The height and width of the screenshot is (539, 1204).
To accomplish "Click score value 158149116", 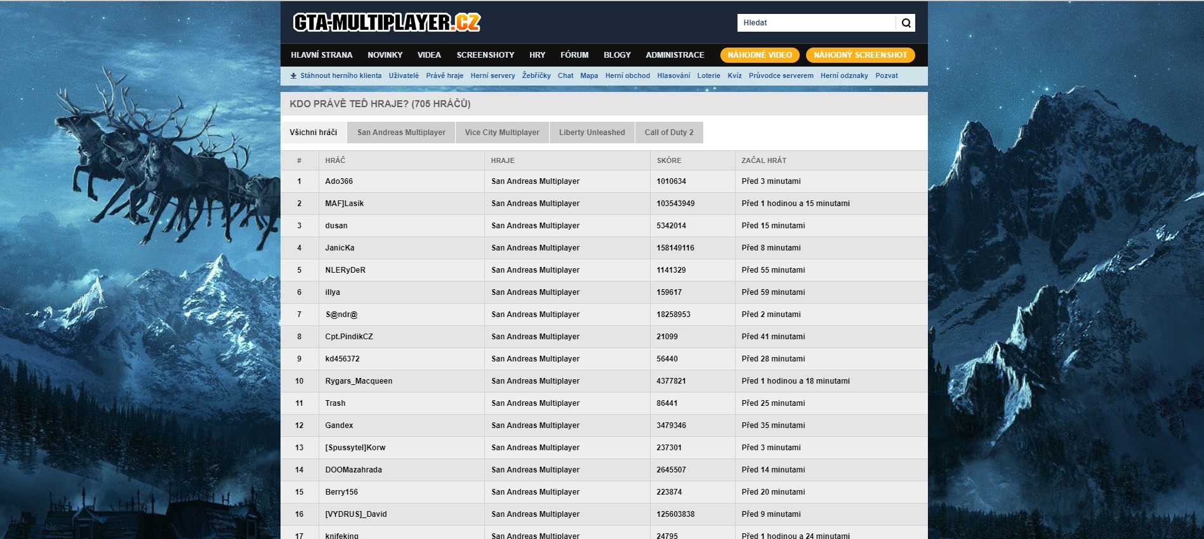I will [x=675, y=248].
